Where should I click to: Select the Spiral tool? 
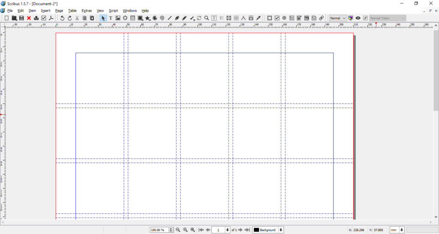coord(162,18)
